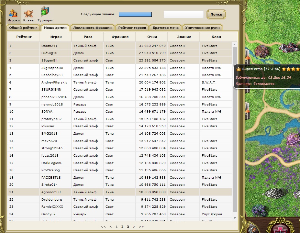Click the single next page > arrow
Screen dimensions: 300x233
pos(134,227)
